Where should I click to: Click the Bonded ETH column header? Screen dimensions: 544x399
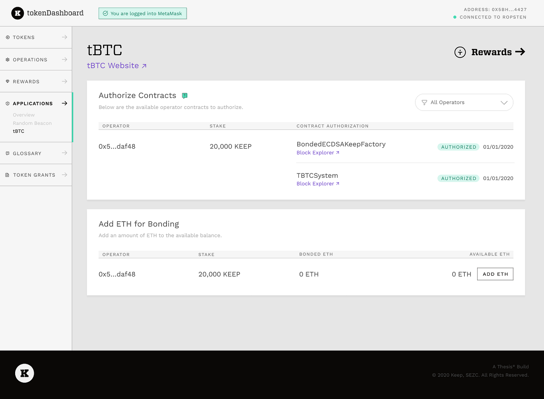pyautogui.click(x=316, y=254)
